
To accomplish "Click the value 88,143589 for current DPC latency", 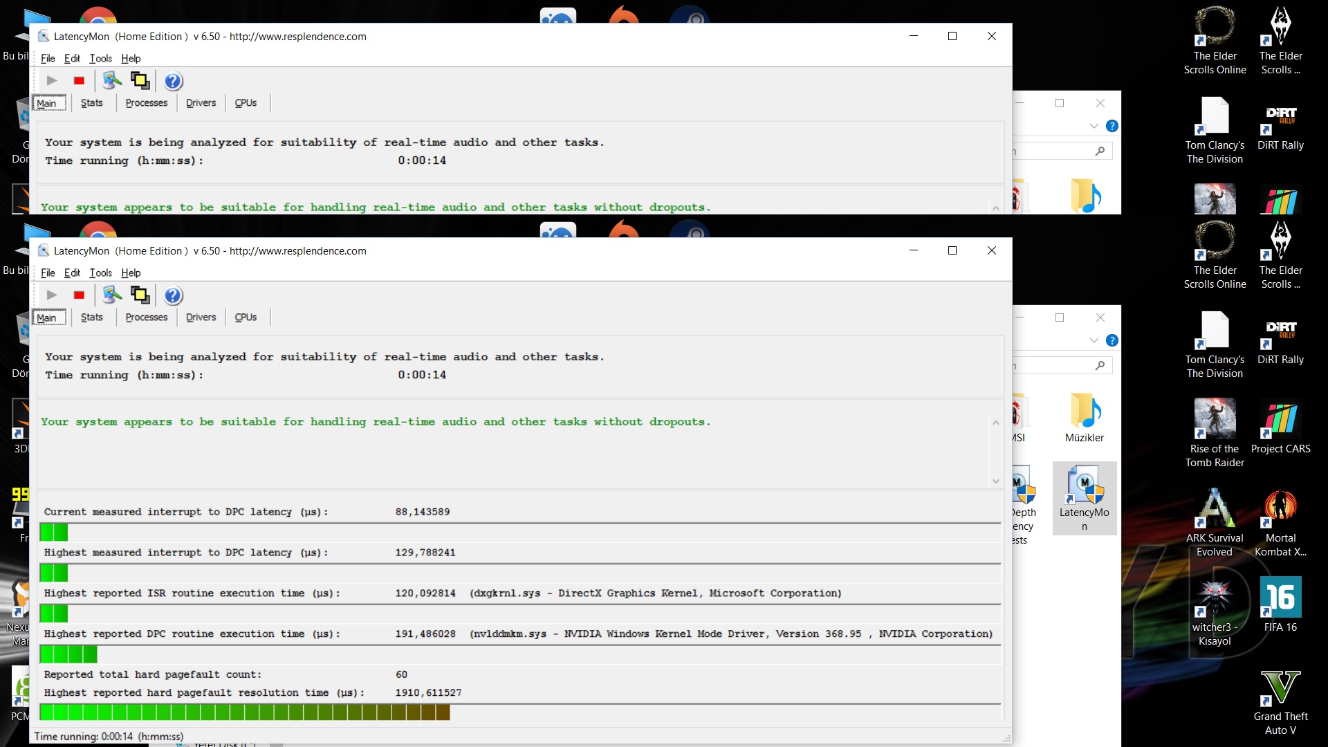I will [x=423, y=512].
